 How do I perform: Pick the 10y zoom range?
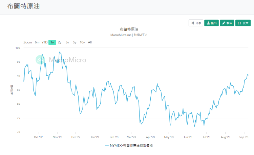(82, 42)
